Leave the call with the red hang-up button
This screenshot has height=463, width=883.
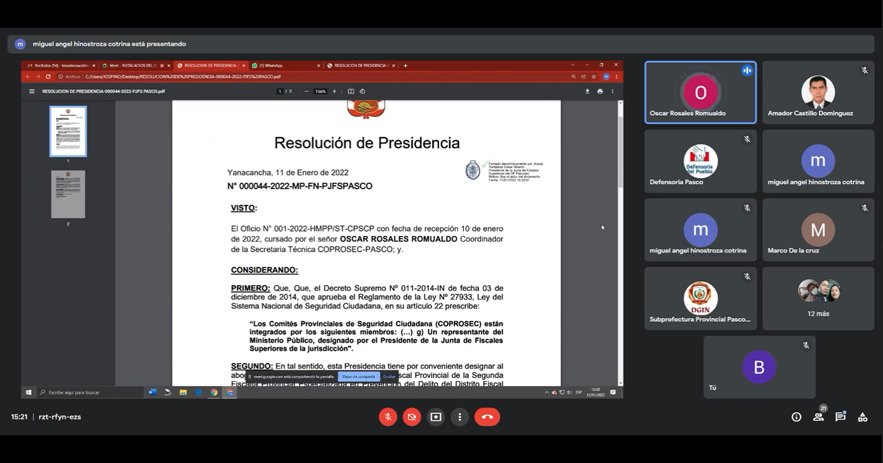click(x=487, y=417)
